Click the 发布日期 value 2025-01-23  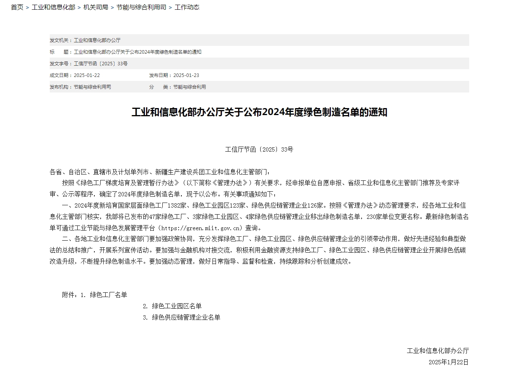click(x=186, y=75)
